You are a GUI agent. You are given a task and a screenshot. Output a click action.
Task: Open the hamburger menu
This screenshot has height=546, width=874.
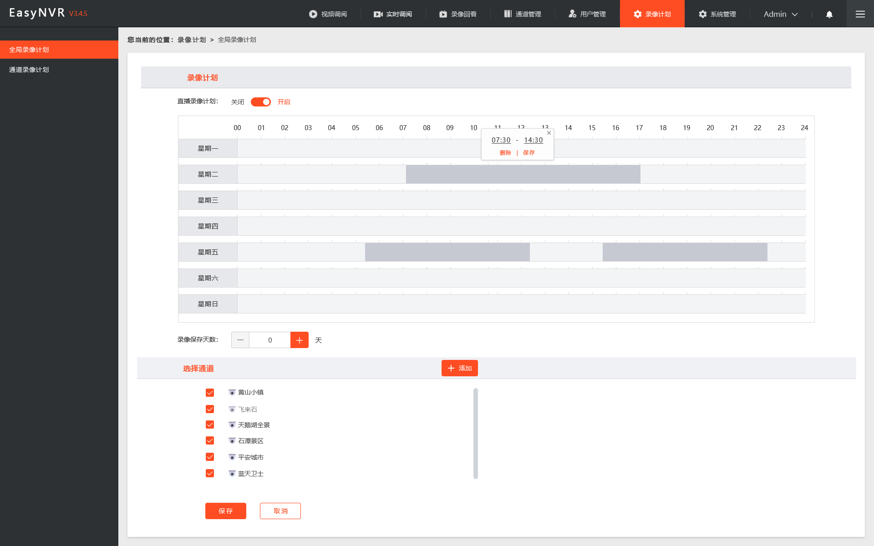click(x=860, y=14)
